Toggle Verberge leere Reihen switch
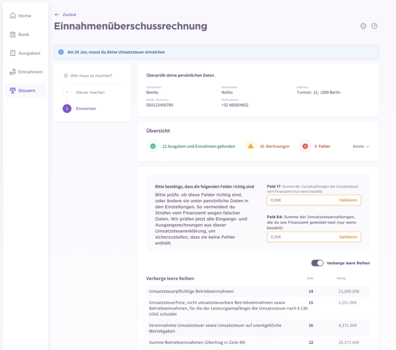The width and height of the screenshot is (396, 350). coord(317,263)
